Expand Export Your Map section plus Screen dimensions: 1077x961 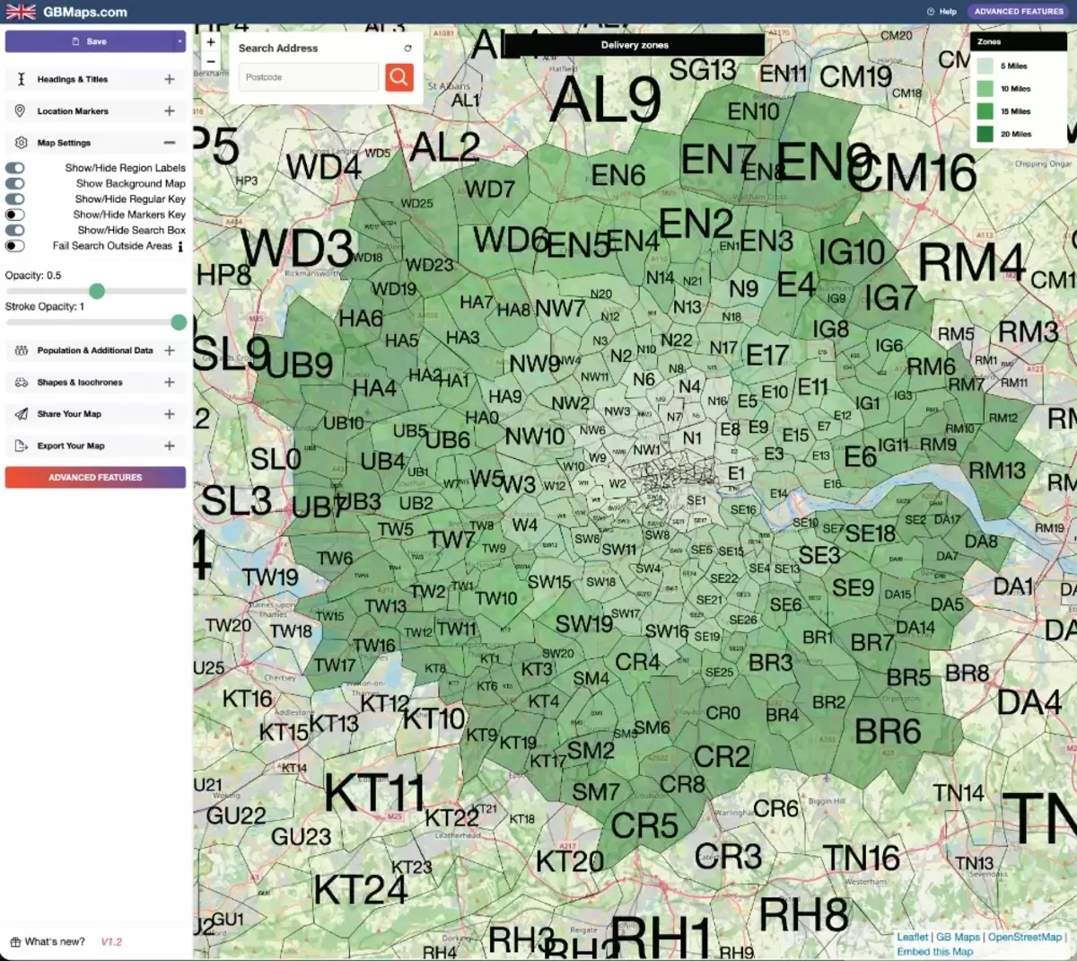(x=170, y=445)
